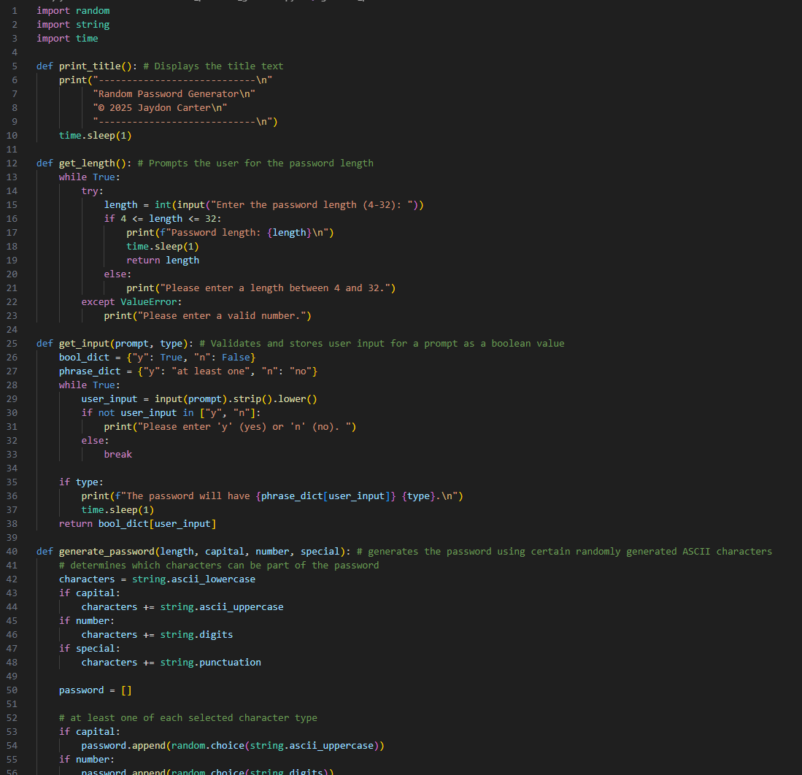Collapse the get_length function definition
802x775 pixels.
(26, 163)
